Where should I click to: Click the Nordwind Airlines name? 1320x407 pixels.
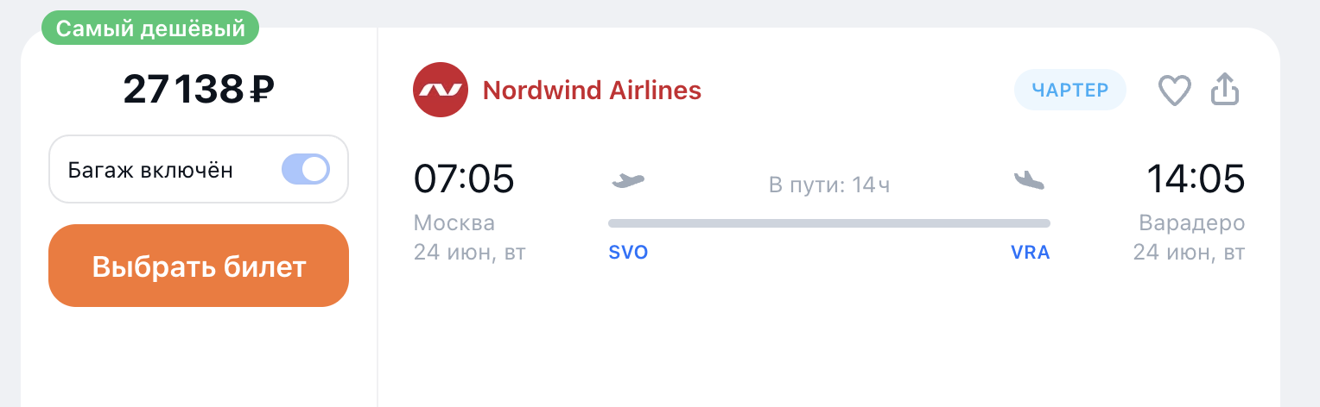click(592, 90)
